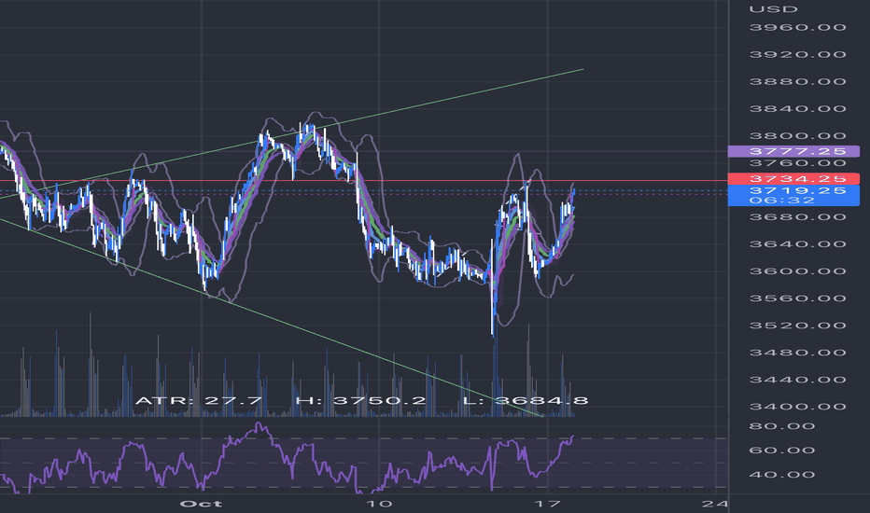Click the 3800.00 price scale value
This screenshot has width=870, height=513.
pyautogui.click(x=797, y=136)
